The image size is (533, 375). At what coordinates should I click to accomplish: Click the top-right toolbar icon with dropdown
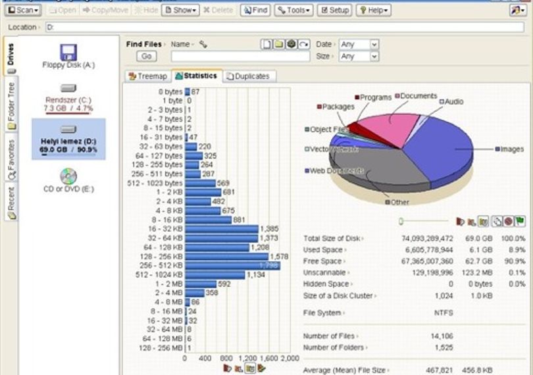pyautogui.click(x=518, y=11)
